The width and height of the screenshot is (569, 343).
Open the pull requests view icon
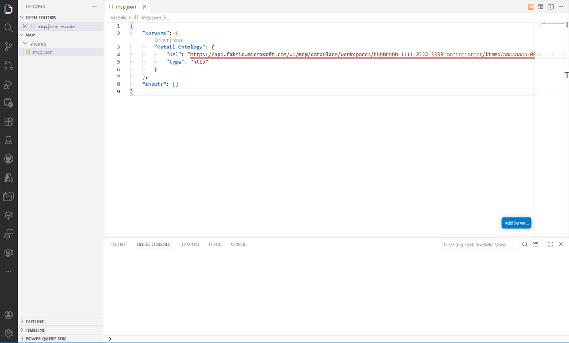(x=9, y=65)
